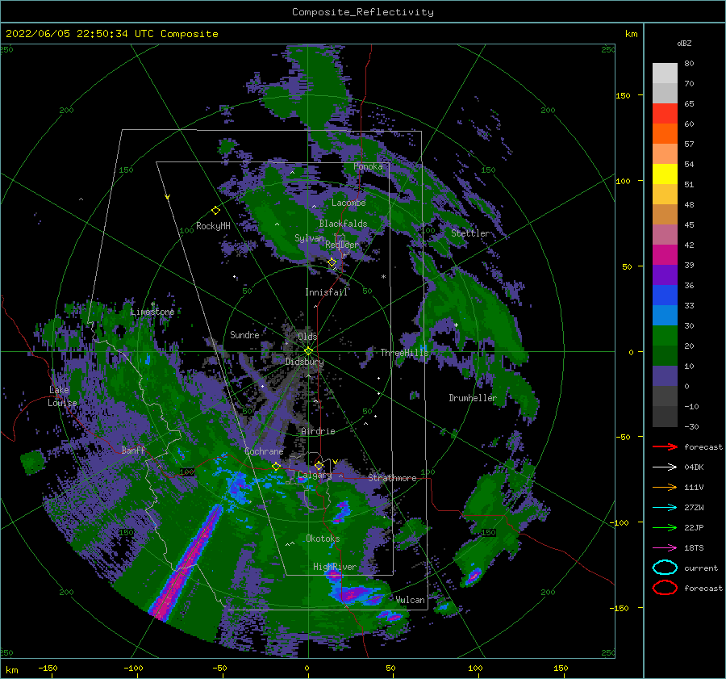
Task: Select the Okotoks label
Action: pos(323,539)
